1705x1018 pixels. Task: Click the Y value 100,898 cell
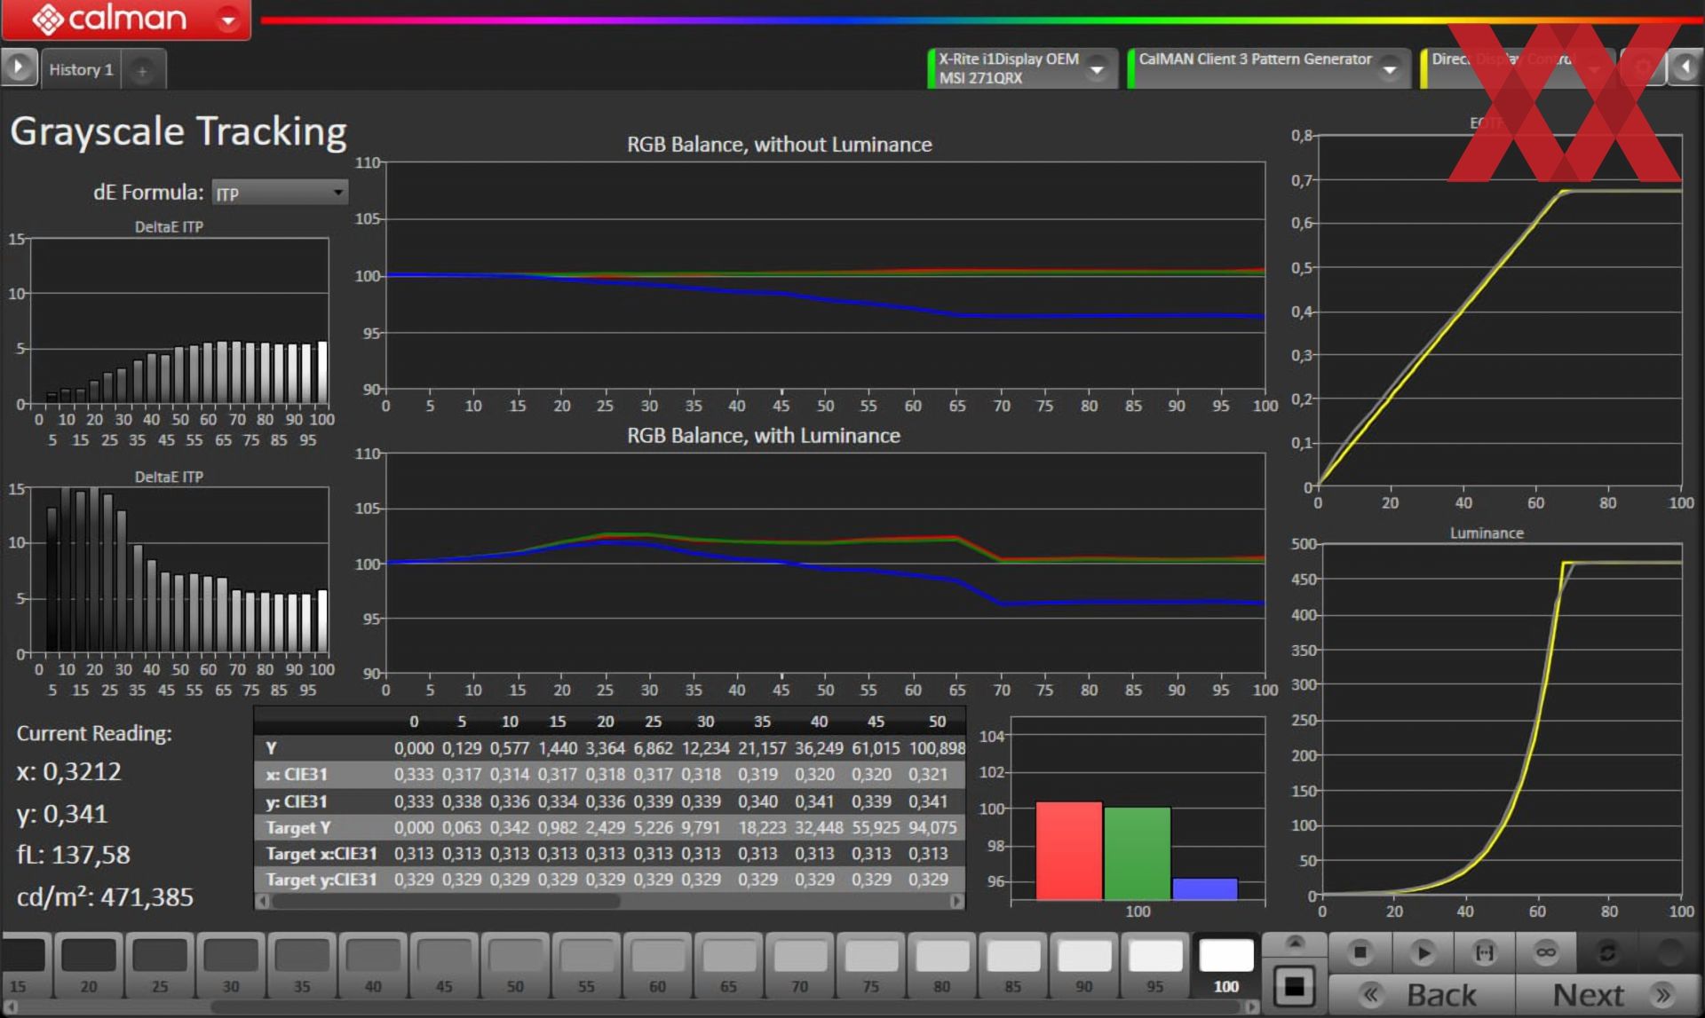coord(936,748)
